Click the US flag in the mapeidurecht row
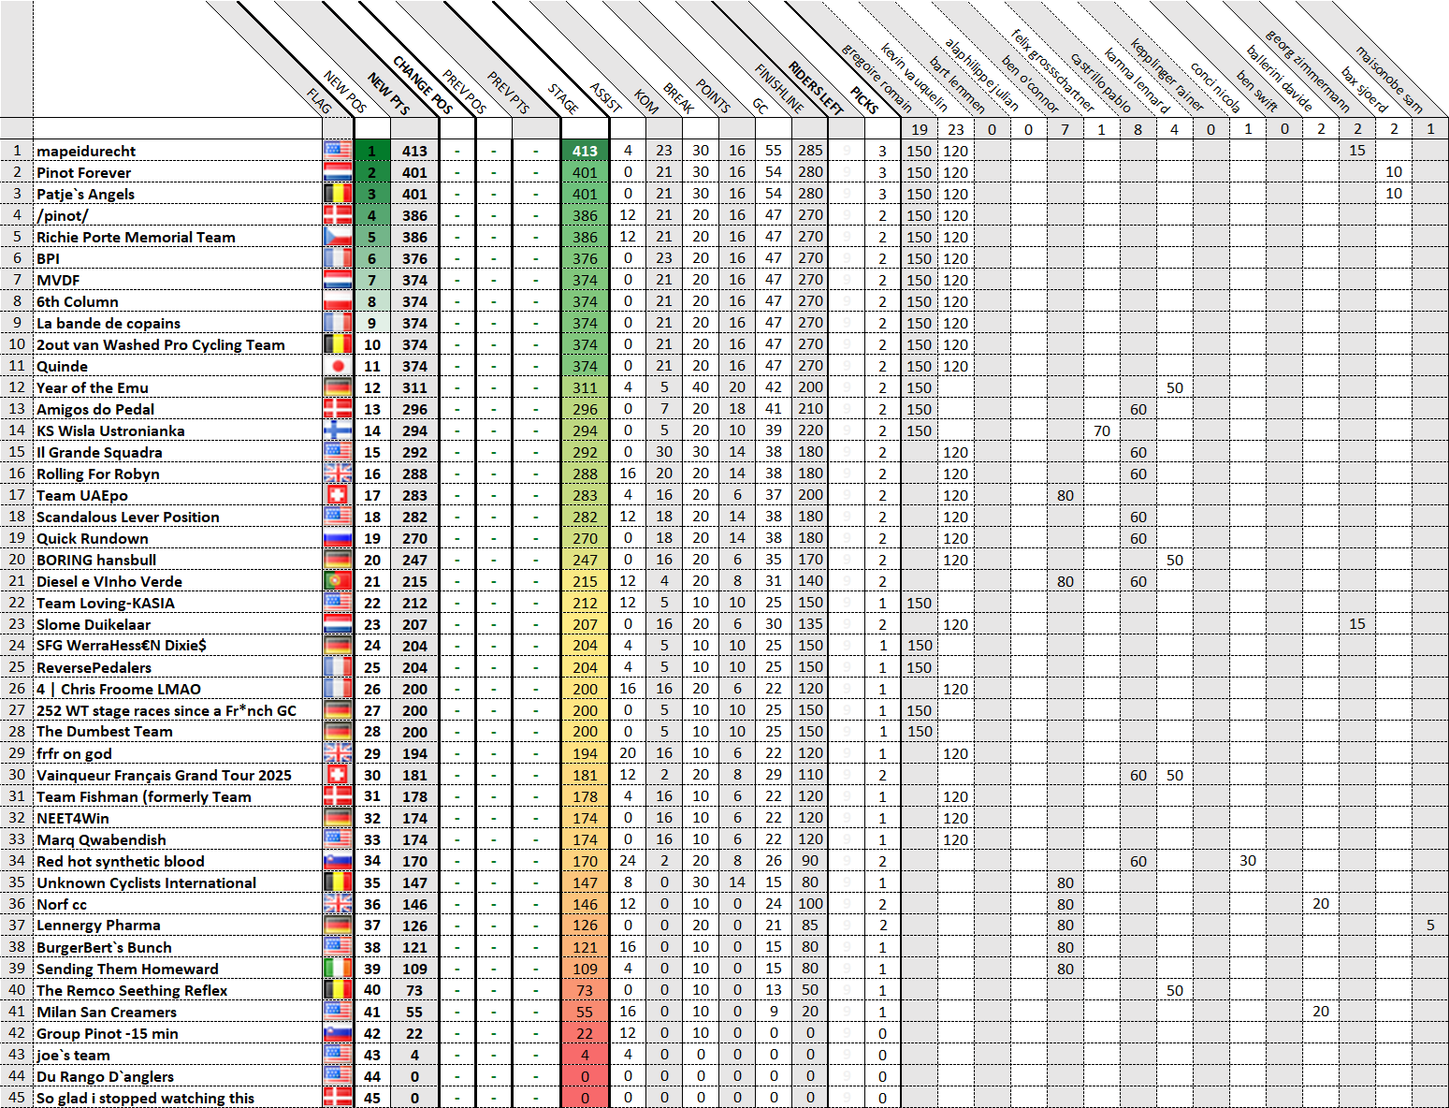This screenshot has width=1449, height=1108. (x=338, y=151)
